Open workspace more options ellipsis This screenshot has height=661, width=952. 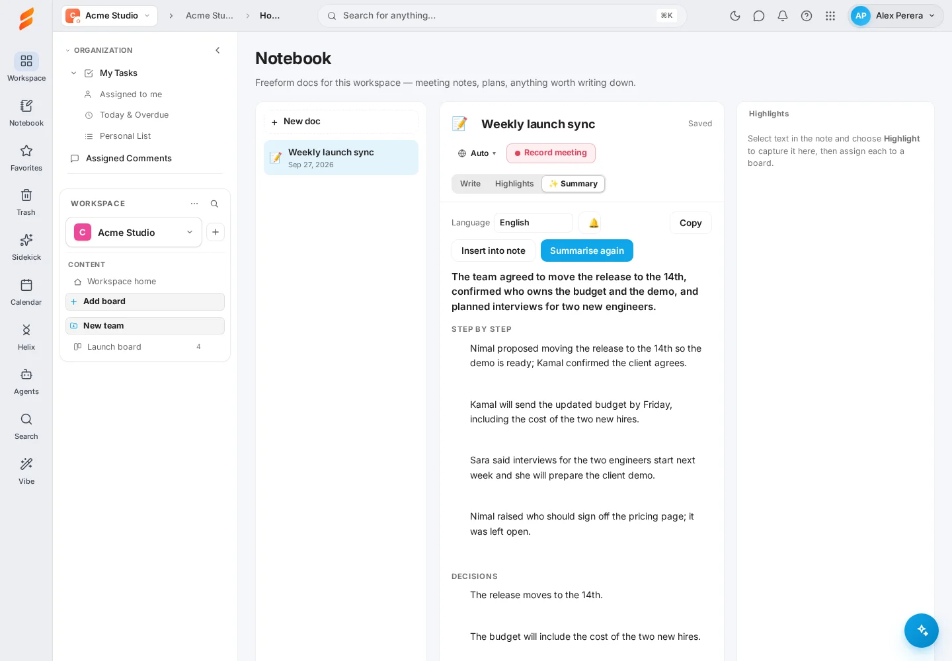[x=194, y=204]
